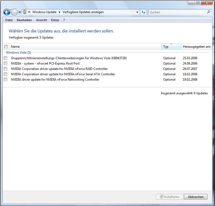Check the Gruppenrichtlinieneinstellungs-Clienterweiterungen KB943729 update

coord(6,58)
